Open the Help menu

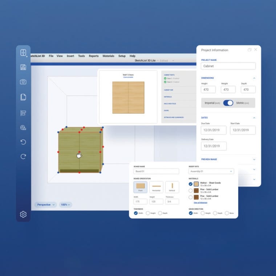[133, 56]
